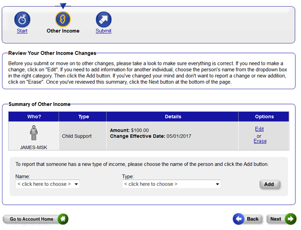This screenshot has width=301, height=230.
Task: Select the Other Income dollar sign icon
Action: pos(63,19)
